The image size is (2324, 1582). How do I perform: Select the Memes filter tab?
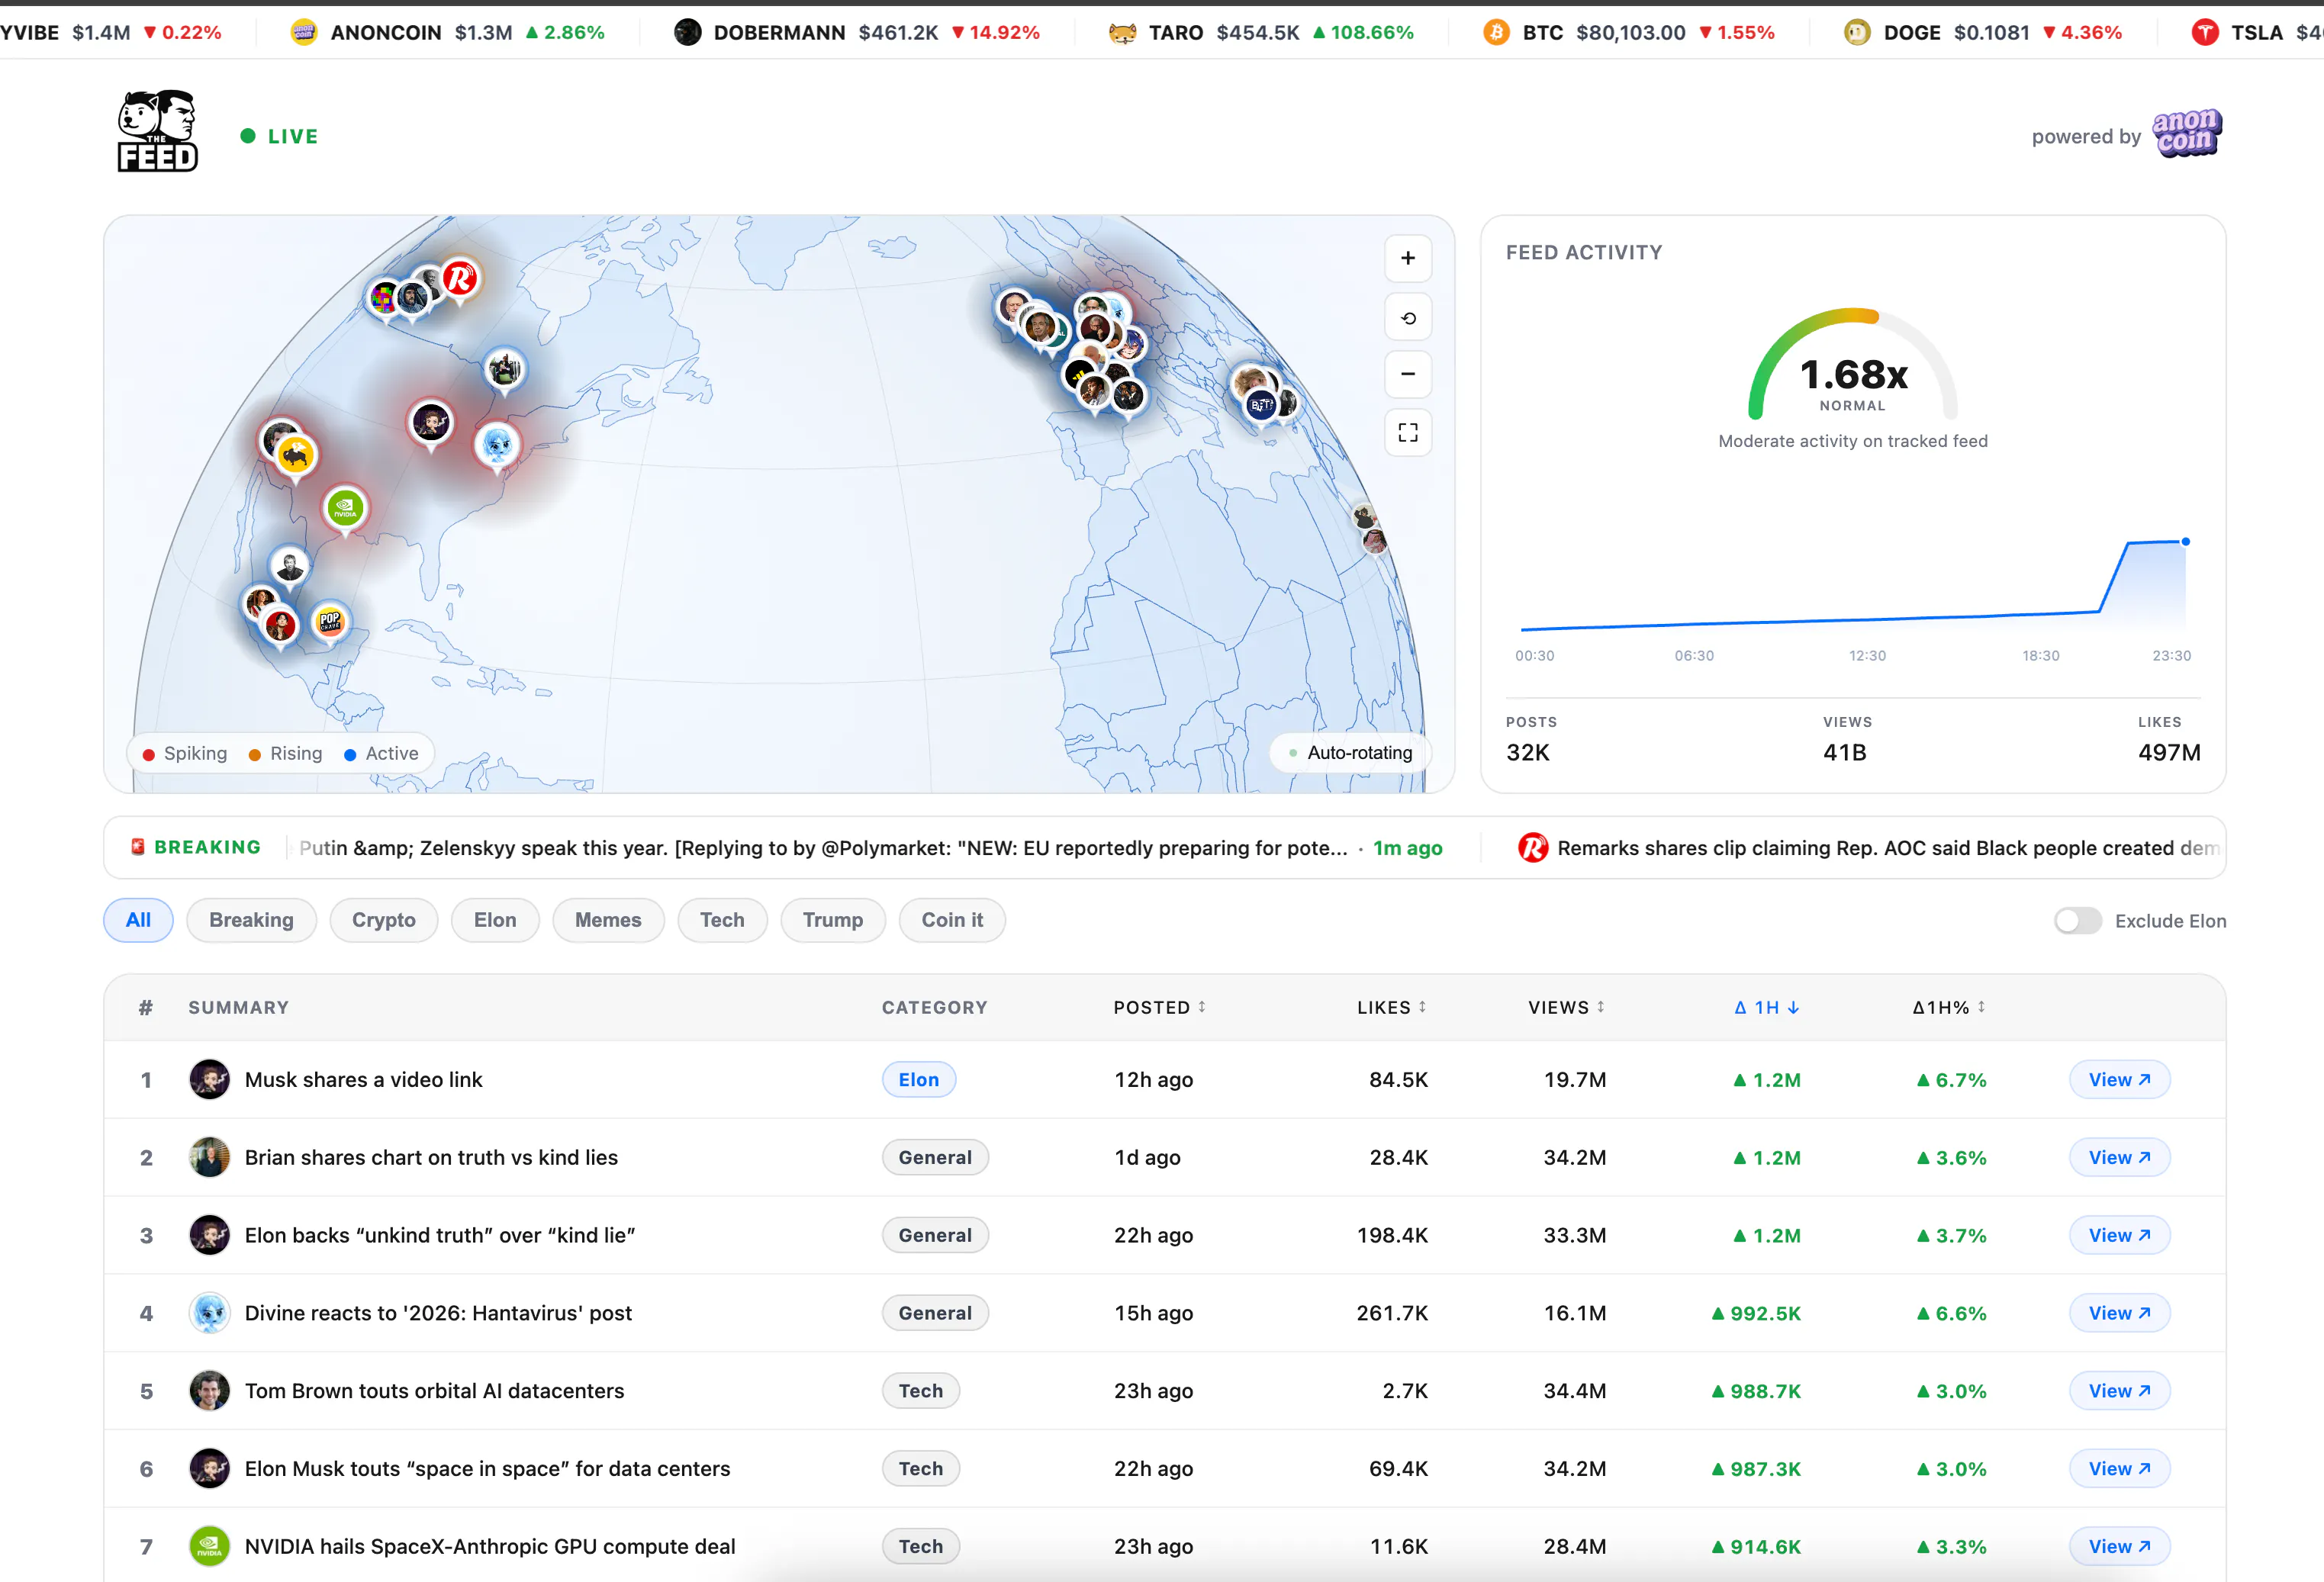(608, 920)
